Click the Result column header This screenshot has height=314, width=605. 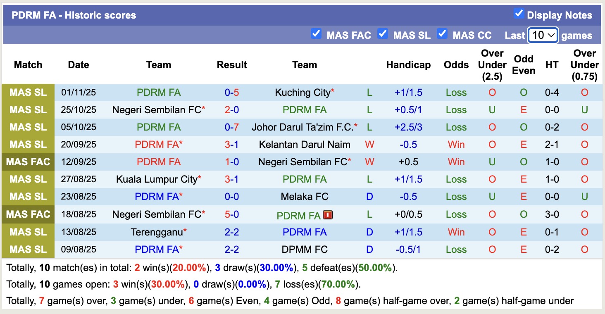(x=232, y=65)
